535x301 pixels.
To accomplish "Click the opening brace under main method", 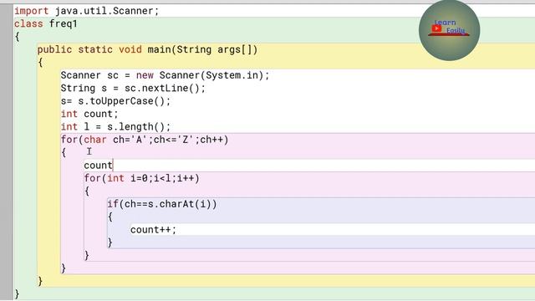I will (40, 63).
